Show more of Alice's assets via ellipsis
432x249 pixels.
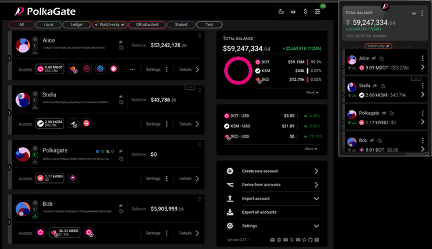(x=132, y=70)
